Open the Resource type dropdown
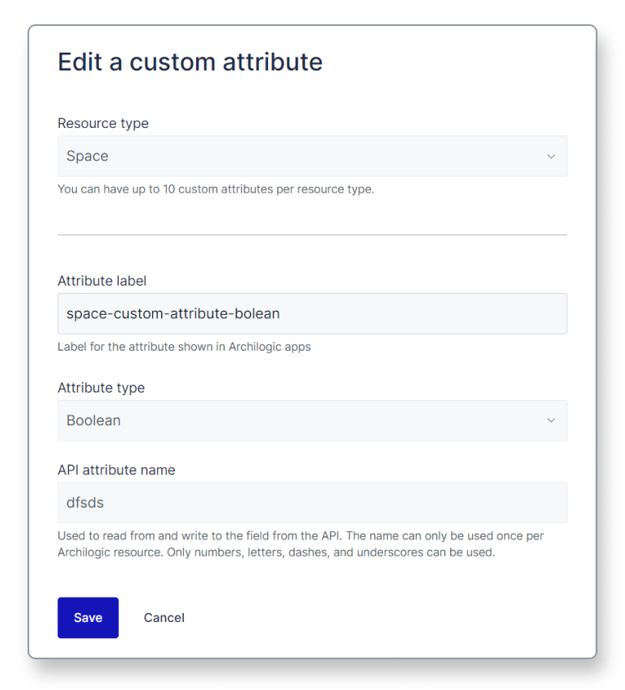 point(312,155)
